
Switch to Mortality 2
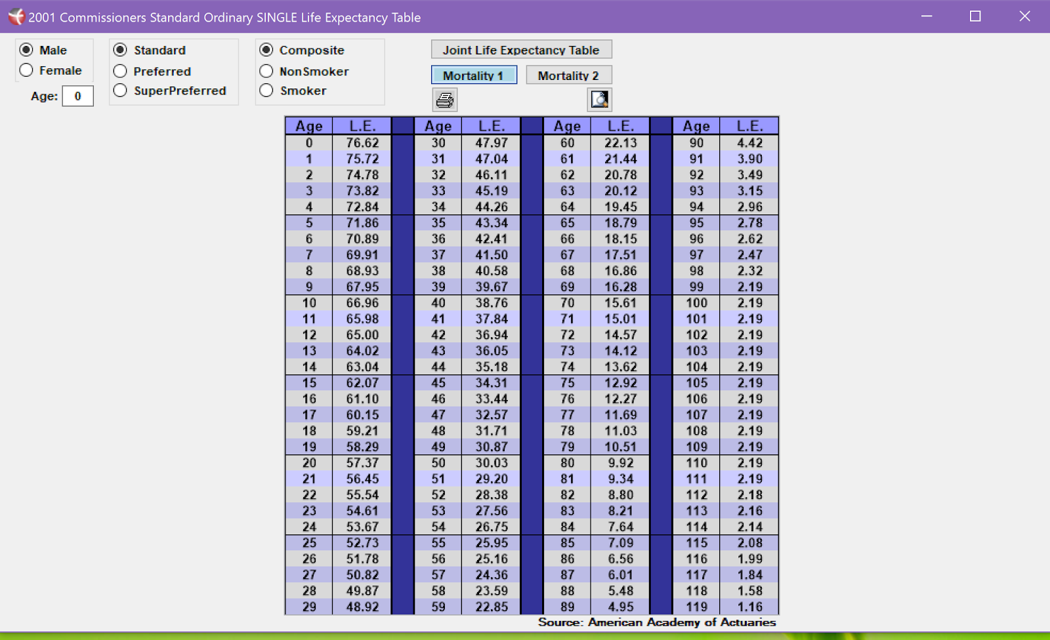click(x=568, y=75)
